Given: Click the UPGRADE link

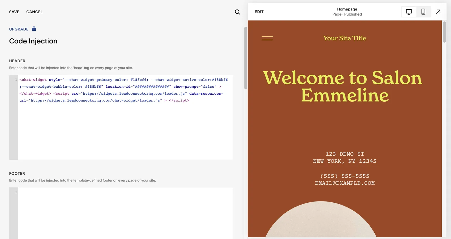Looking at the screenshot, I should click(x=19, y=29).
